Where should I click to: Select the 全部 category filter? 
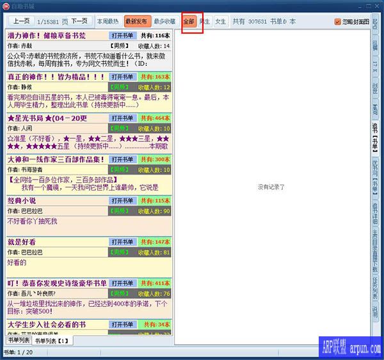(189, 21)
